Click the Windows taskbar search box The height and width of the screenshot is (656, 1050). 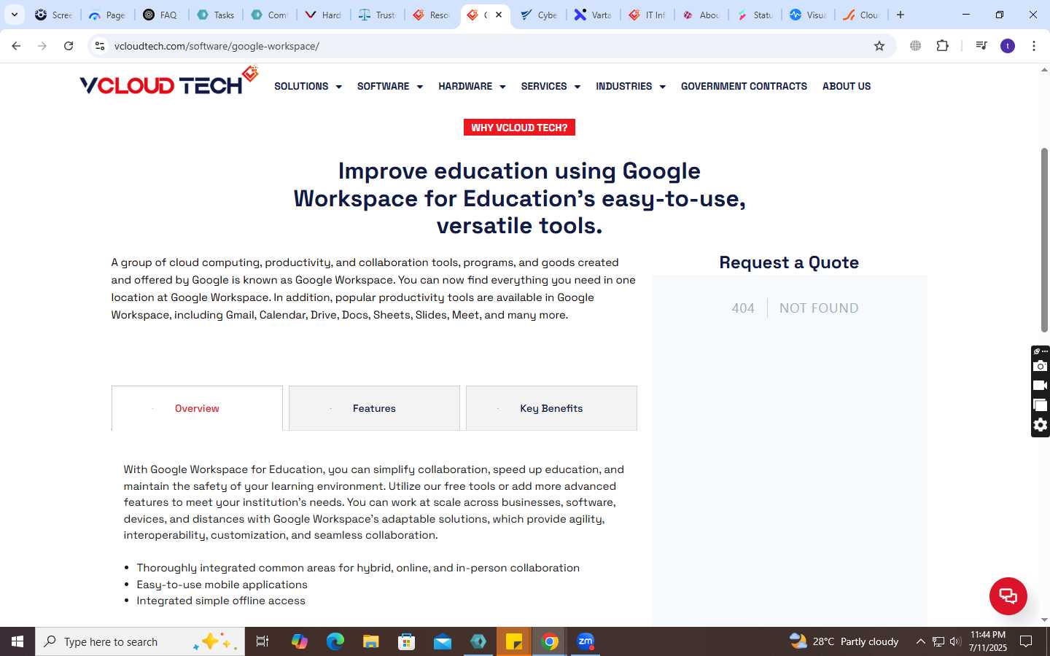[140, 641]
